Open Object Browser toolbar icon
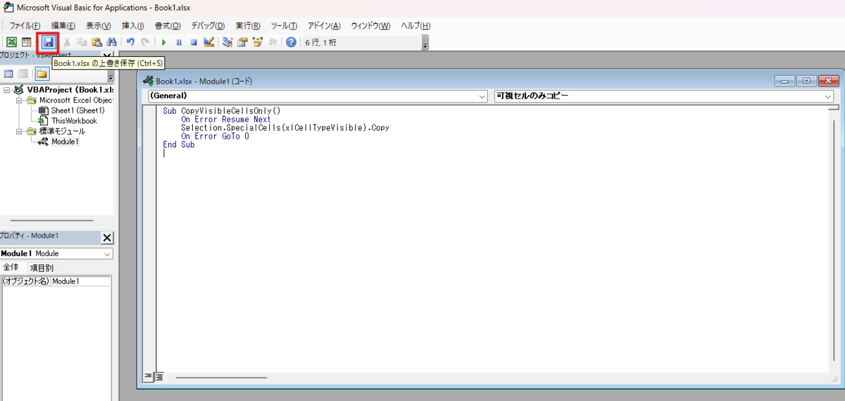Screen dimensions: 845x401 click(x=257, y=42)
